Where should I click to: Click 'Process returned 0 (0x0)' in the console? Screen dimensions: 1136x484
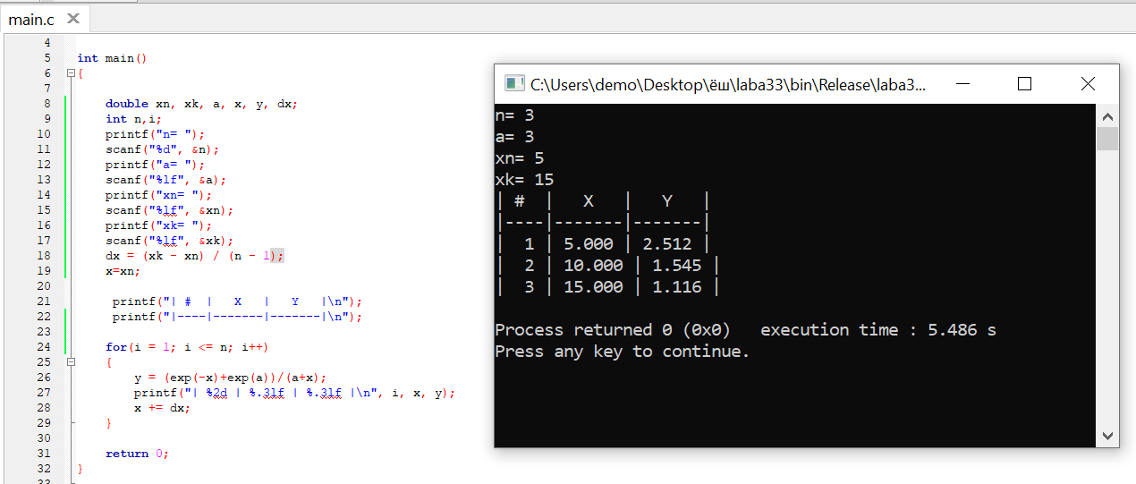(x=613, y=330)
